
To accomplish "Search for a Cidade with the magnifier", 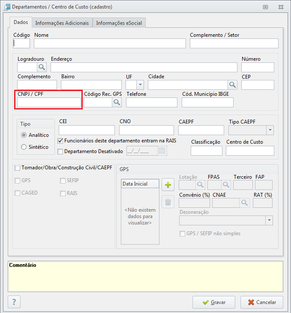I will coord(232,85).
